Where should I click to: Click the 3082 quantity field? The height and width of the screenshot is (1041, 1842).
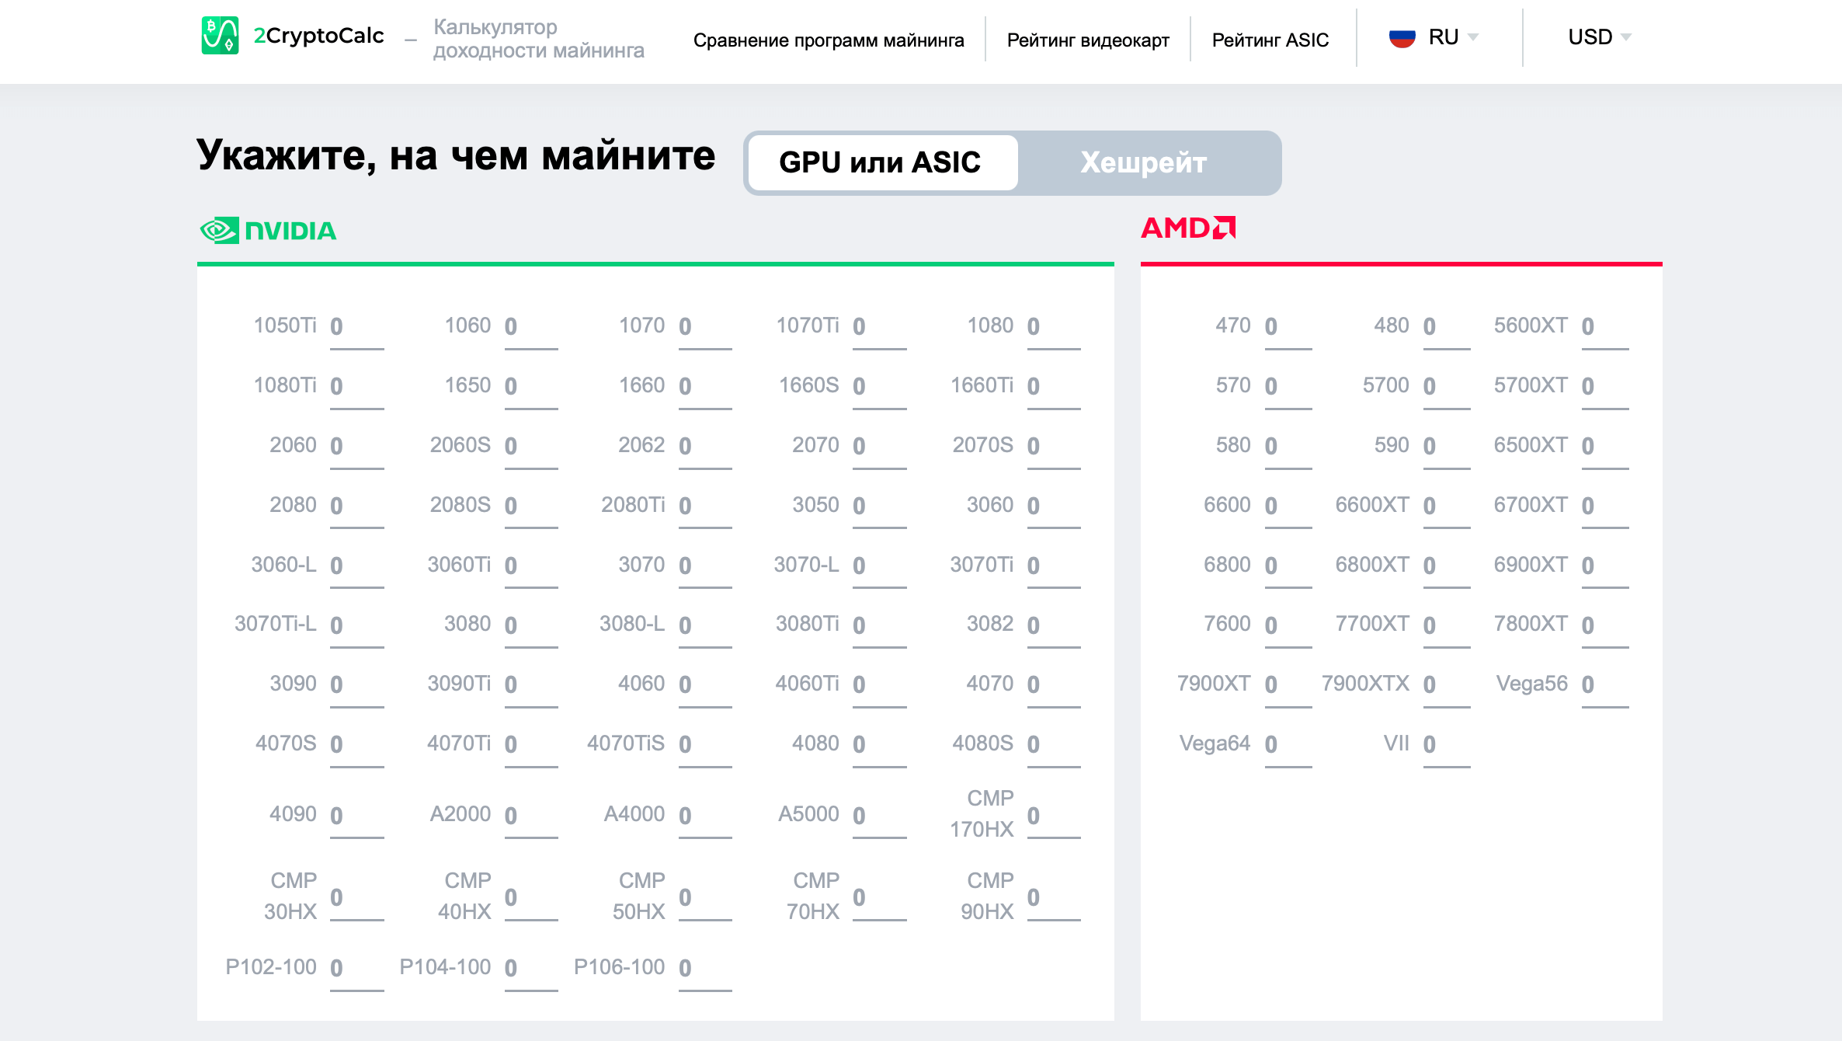coord(1054,625)
